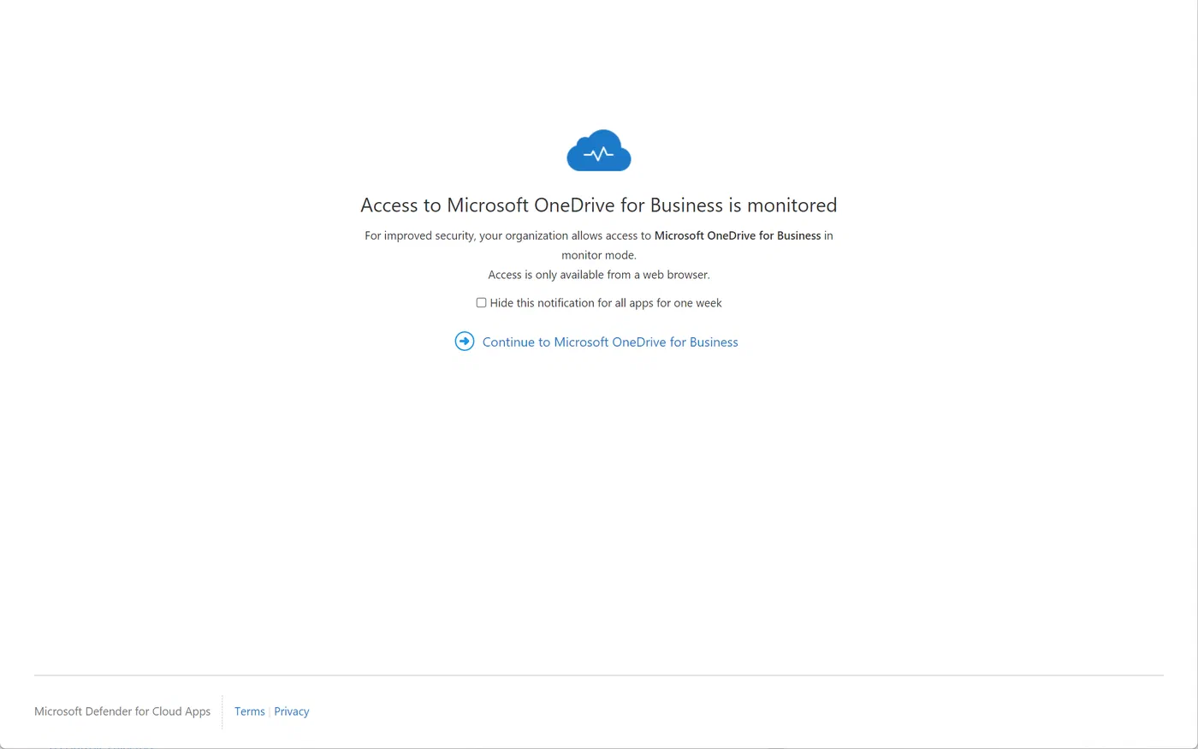Click Microsoft Defender for Cloud Apps footer text
This screenshot has height=749, width=1198.
coord(122,711)
